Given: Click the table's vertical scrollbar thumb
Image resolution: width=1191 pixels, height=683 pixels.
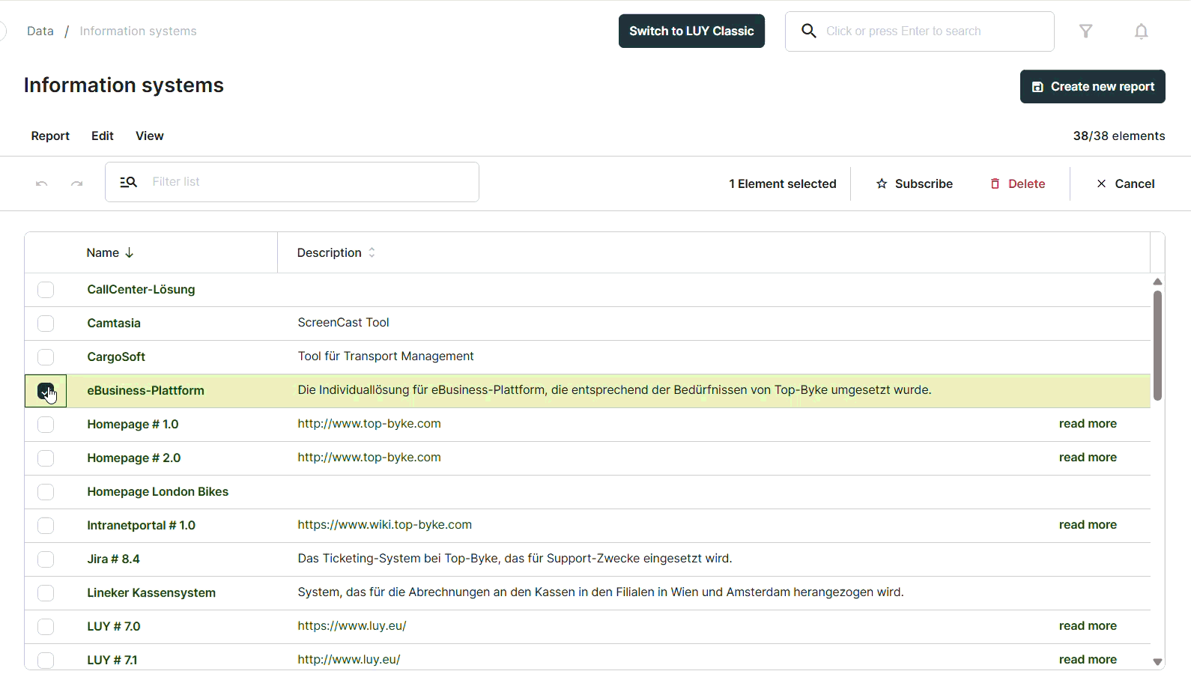Looking at the screenshot, I should click(1157, 344).
